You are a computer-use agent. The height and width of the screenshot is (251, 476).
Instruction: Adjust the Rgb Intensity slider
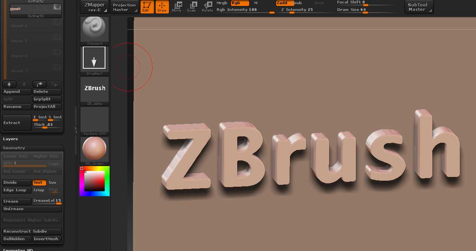point(246,10)
